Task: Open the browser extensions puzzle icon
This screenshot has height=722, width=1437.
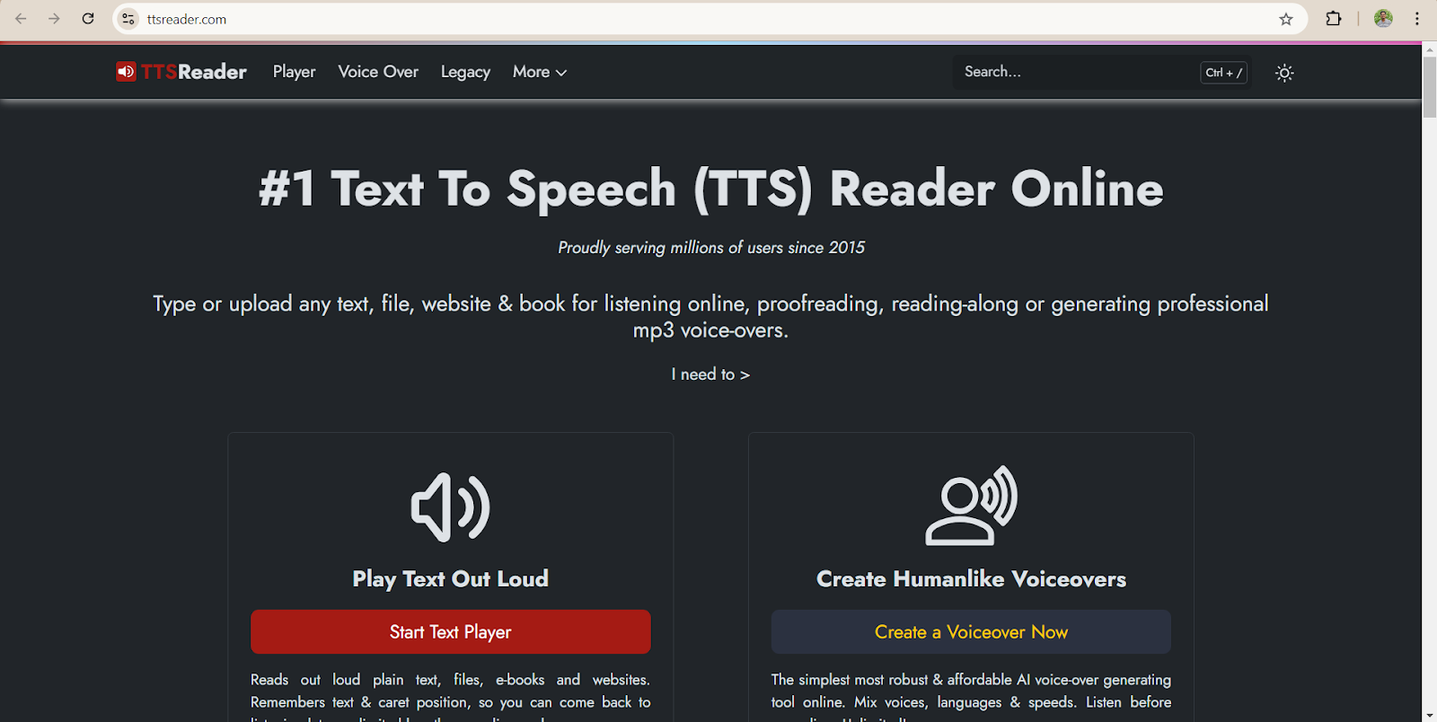Action: [1334, 19]
